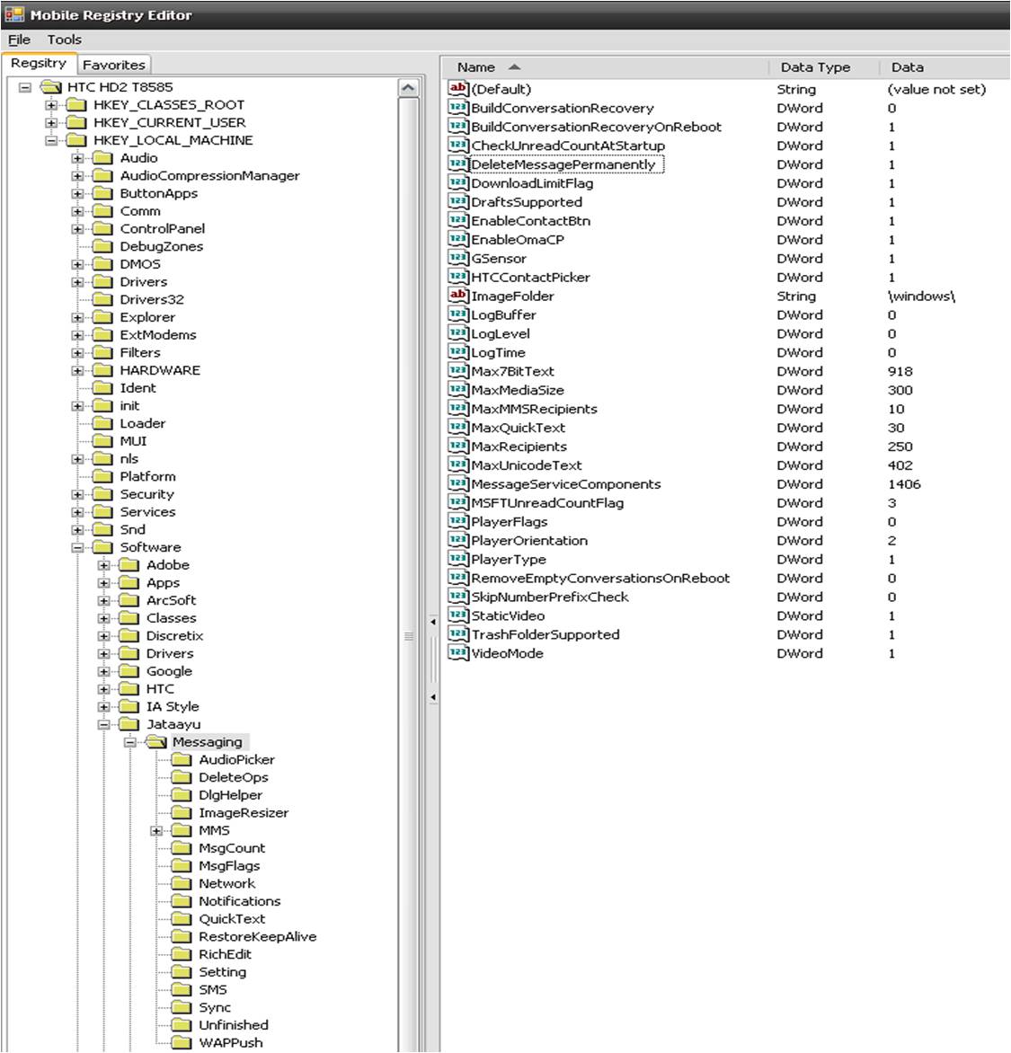Click the VideoMode DWord icon
Screen dimensions: 1011x1053
click(457, 653)
